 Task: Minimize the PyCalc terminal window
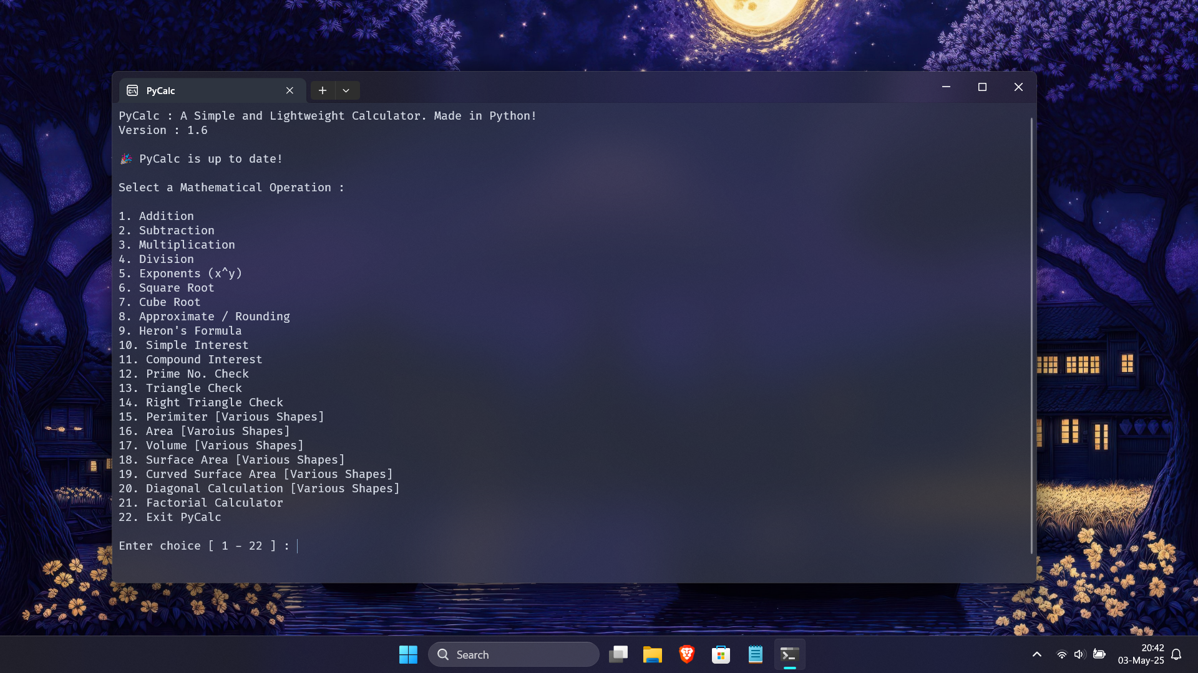(x=946, y=87)
